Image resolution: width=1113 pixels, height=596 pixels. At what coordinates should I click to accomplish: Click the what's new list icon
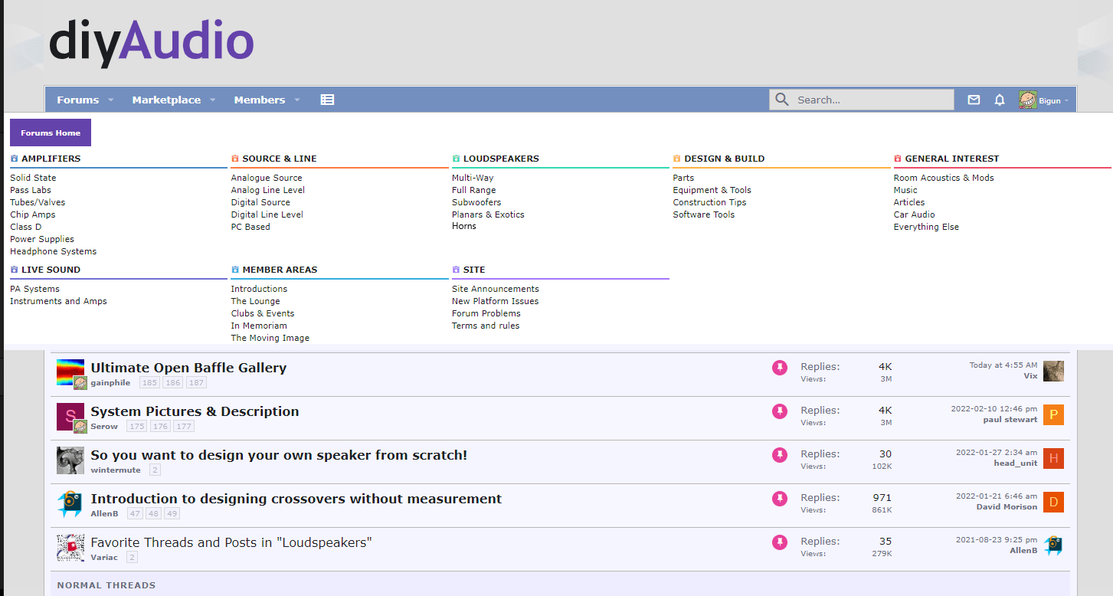tap(327, 100)
